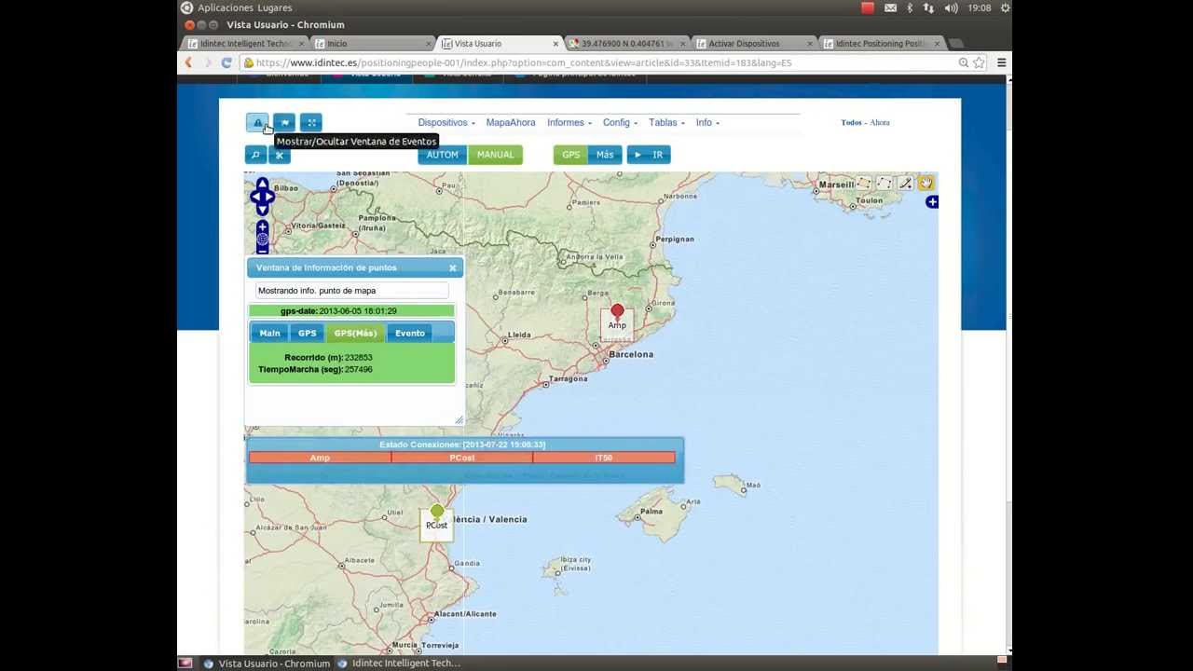1193x671 pixels.
Task: Expand the Info dropdown menu
Action: point(707,123)
